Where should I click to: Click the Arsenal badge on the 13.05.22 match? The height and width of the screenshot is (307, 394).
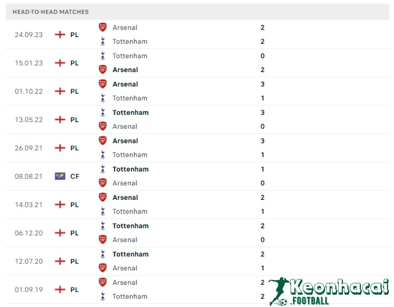[102, 126]
